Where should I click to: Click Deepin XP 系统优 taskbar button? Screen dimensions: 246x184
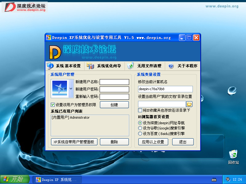57,180
